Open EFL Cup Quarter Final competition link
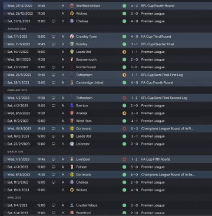This screenshot has width=212, height=216. click(157, 44)
